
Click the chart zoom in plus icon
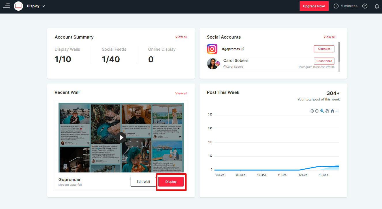click(x=312, y=111)
